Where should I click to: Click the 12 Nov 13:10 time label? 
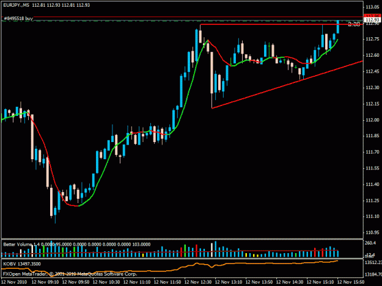click(229, 282)
